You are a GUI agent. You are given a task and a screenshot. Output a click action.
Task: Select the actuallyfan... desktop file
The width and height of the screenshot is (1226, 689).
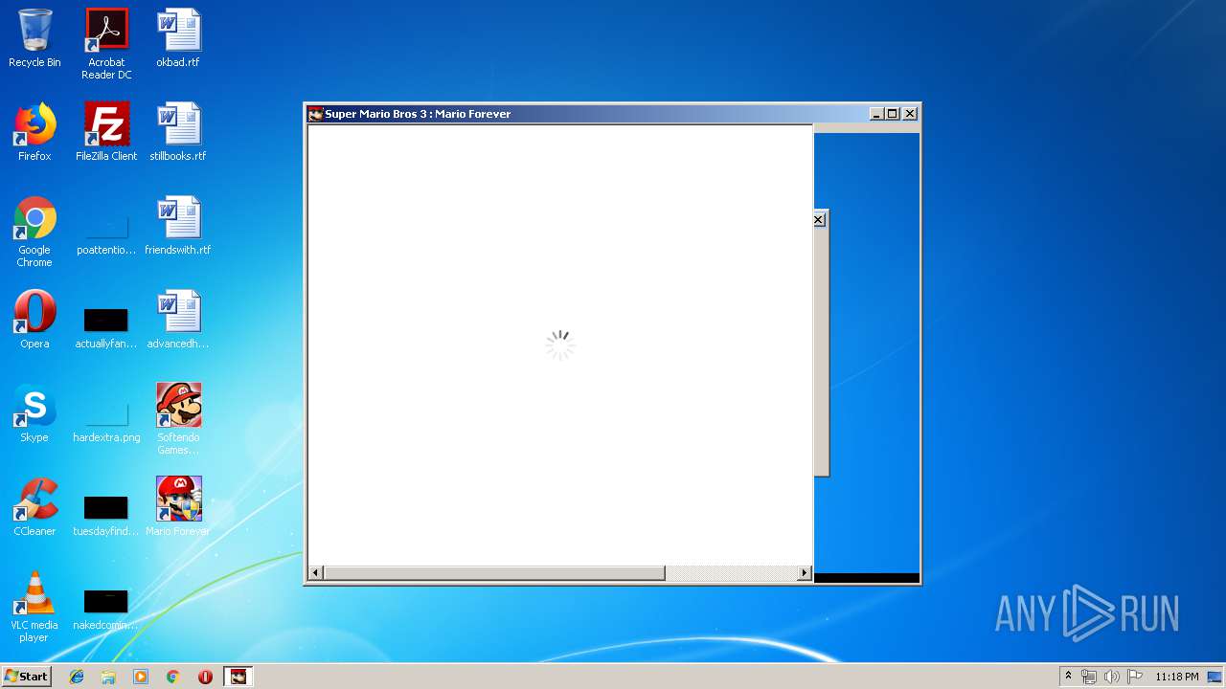(106, 329)
